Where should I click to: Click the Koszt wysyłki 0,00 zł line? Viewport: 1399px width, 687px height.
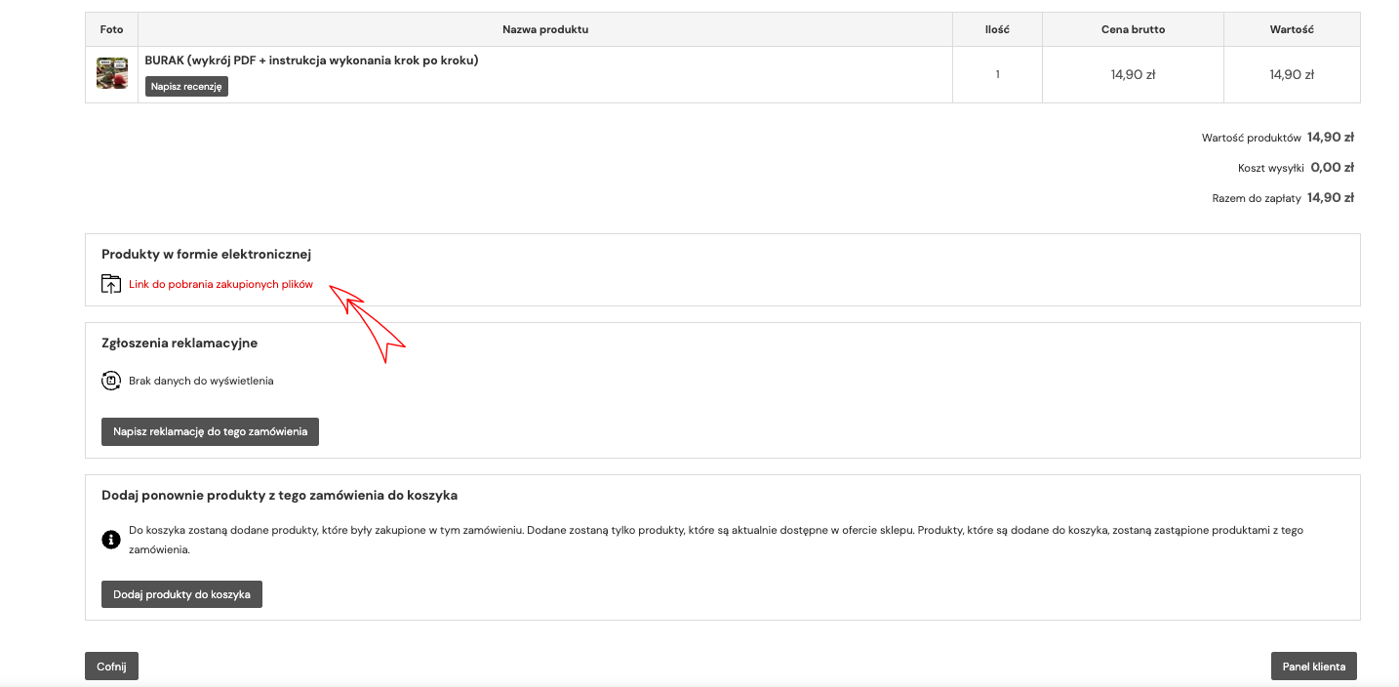[1296, 168]
